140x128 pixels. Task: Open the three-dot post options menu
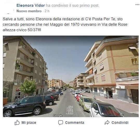pyautogui.click(x=137, y=5)
